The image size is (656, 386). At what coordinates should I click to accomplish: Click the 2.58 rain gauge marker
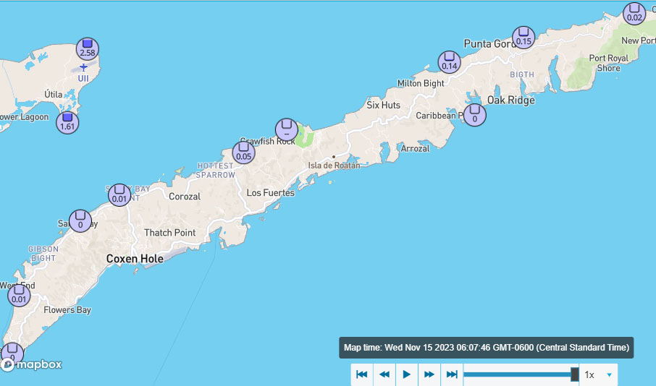click(x=88, y=49)
